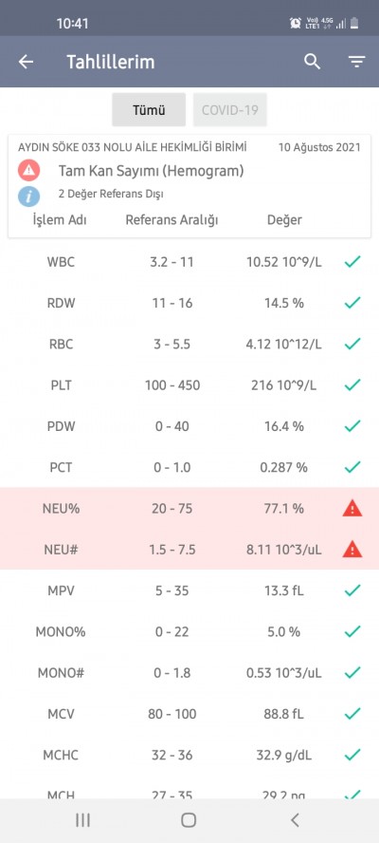Screen dimensions: 379x843
Task: Tap the Değer column header
Action: [x=284, y=220]
